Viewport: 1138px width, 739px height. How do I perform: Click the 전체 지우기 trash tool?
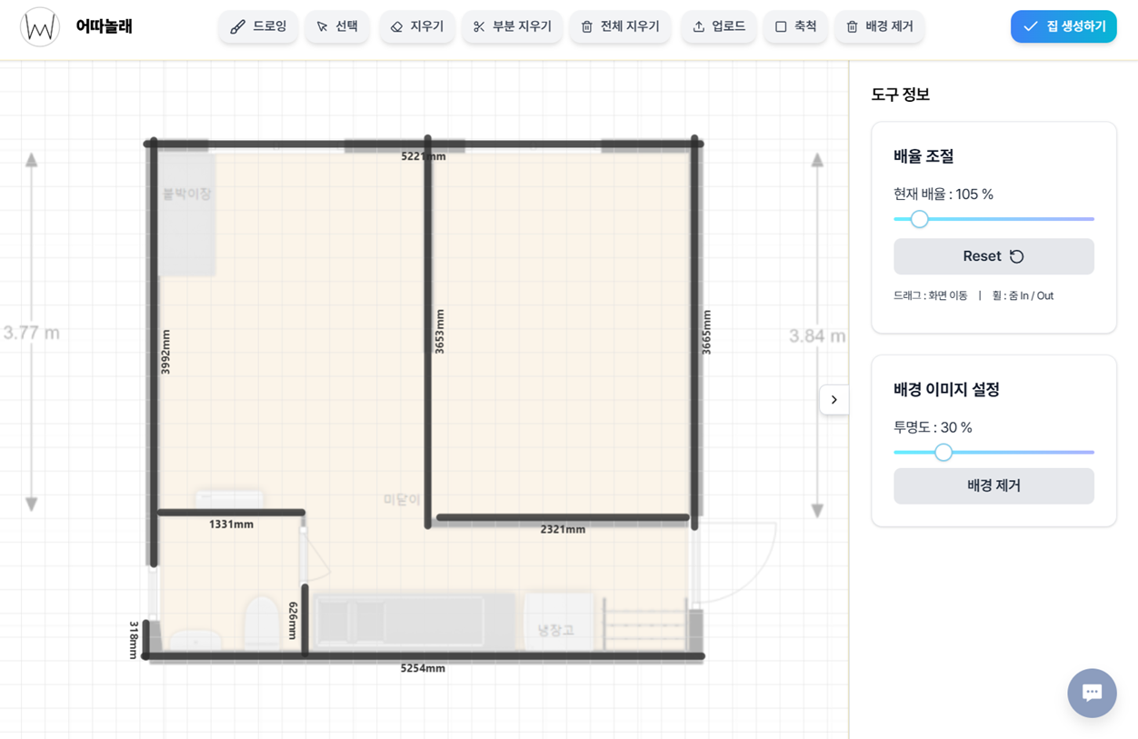pyautogui.click(x=620, y=27)
